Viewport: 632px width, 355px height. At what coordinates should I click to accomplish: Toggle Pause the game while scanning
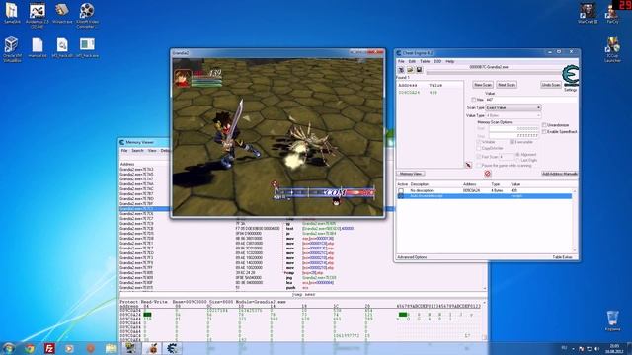tap(479, 166)
